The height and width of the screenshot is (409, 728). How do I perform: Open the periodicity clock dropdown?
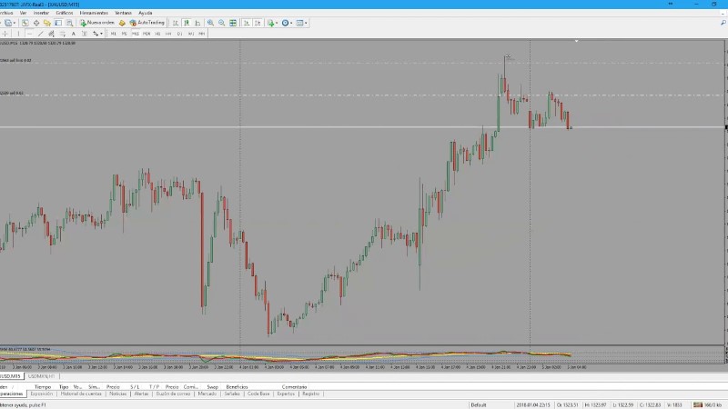pos(288,23)
